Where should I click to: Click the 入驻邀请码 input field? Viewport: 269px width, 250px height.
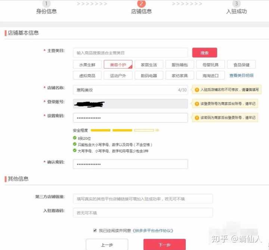(x=143, y=213)
